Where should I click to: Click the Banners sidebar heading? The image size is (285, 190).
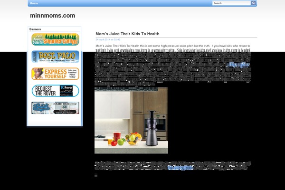click(x=35, y=29)
